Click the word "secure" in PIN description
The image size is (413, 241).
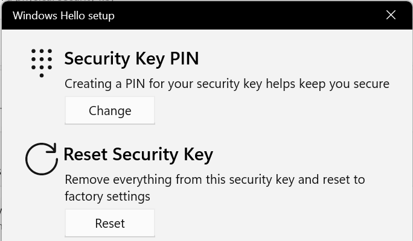(371, 84)
